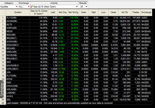Open the Exchange dropdown showing ALL
155x108 pixels.
[x=24, y=7]
